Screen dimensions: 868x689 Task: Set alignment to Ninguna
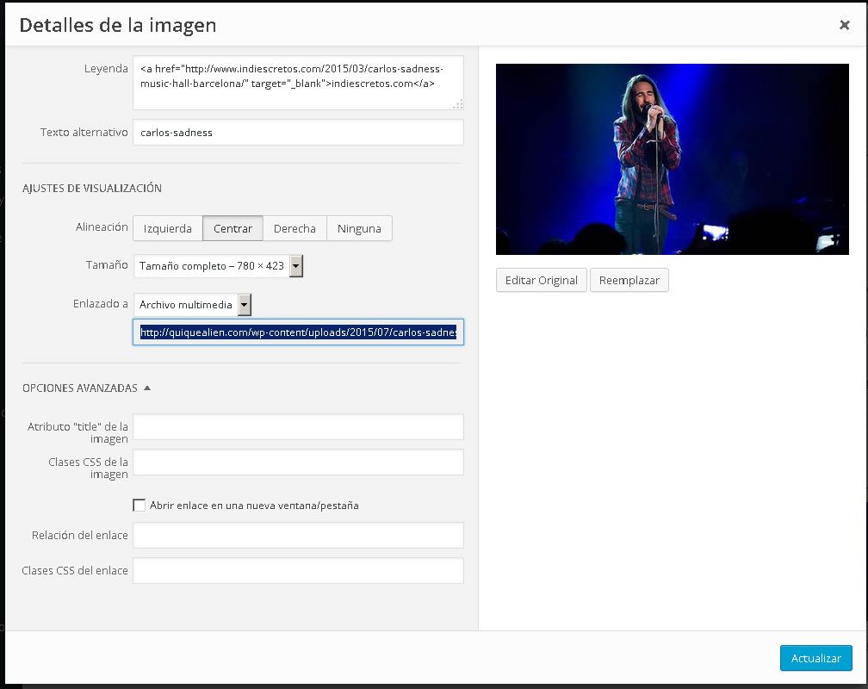pos(359,228)
